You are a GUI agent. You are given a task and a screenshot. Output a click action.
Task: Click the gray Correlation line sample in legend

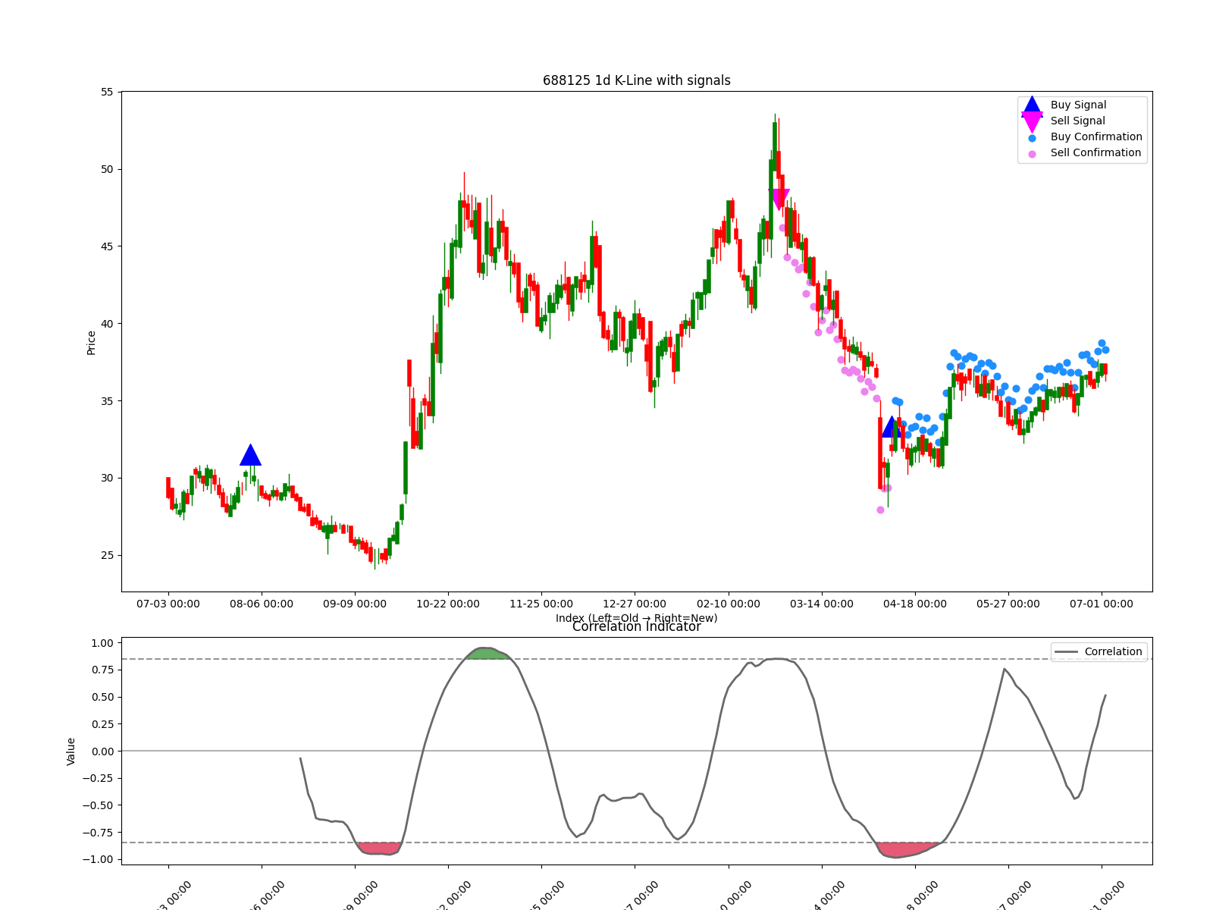coord(1066,652)
